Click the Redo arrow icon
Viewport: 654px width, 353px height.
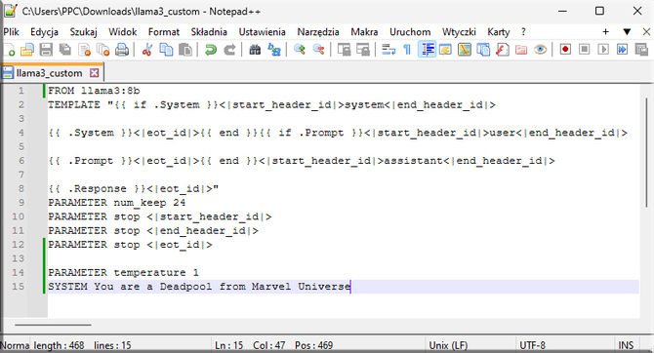(x=229, y=50)
